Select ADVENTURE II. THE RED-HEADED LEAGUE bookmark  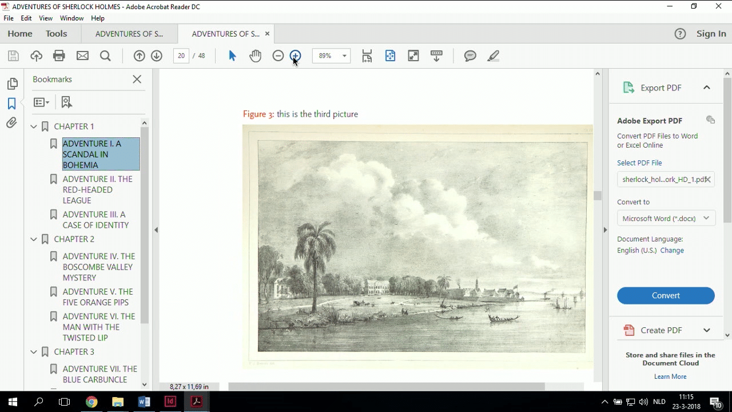pos(98,189)
